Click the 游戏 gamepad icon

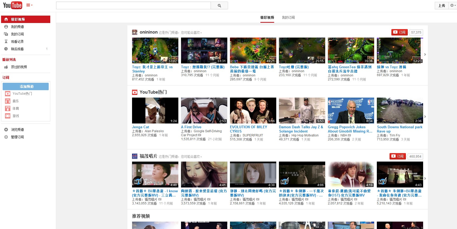tap(8, 116)
